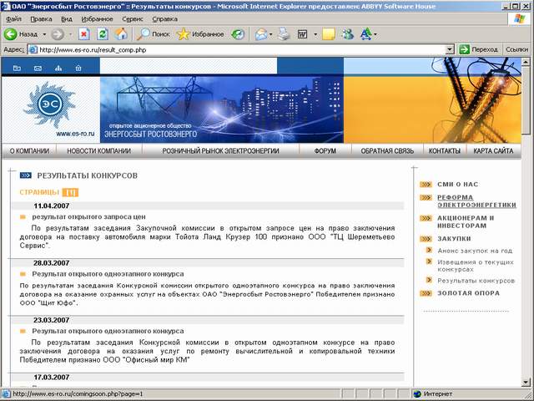
Task: Open the Сервис menu
Action: click(x=133, y=19)
